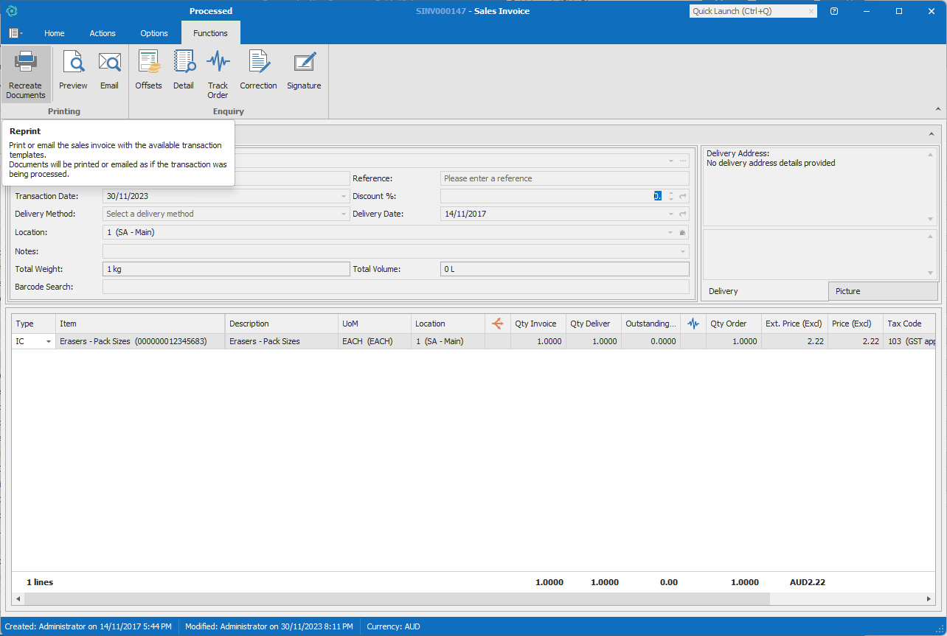The height and width of the screenshot is (636, 947).
Task: Switch to the Picture tab
Action: coord(882,291)
